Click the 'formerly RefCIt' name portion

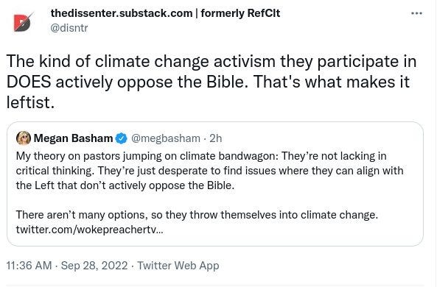(x=240, y=13)
